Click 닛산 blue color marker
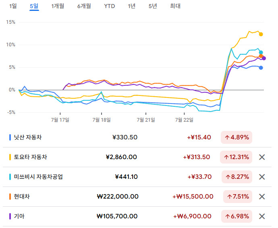The image size is (278, 228). (10, 137)
